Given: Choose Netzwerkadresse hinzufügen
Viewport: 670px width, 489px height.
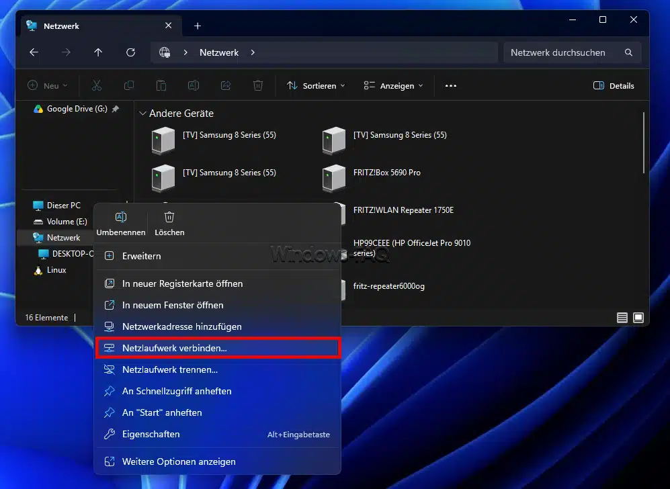Looking at the screenshot, I should [218, 326].
